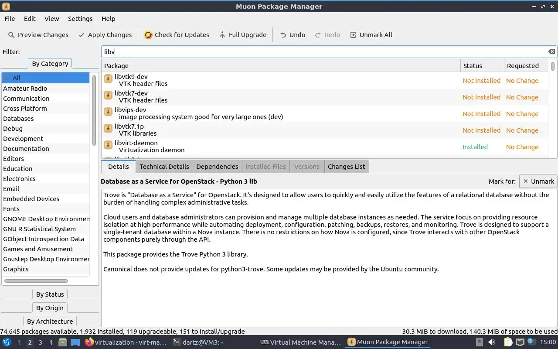Screen dimensions: 558x349
Task: Click the category list horizontal scrollbar
Action: coord(36,281)
